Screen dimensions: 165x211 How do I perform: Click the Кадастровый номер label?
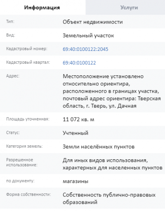click(x=27, y=49)
